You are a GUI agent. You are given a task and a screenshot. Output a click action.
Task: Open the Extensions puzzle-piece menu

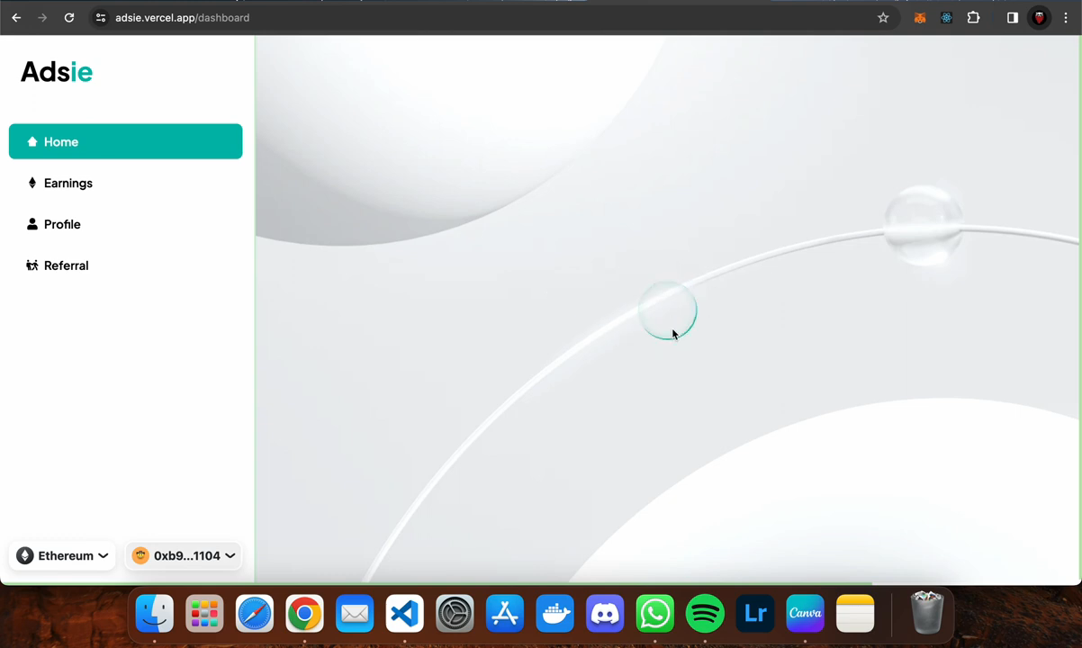pyautogui.click(x=973, y=17)
